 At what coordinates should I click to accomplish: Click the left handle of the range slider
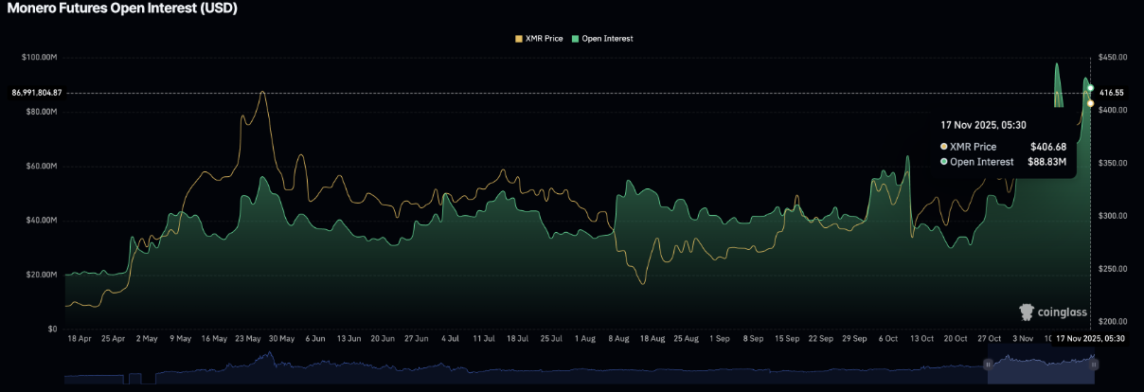(x=988, y=364)
